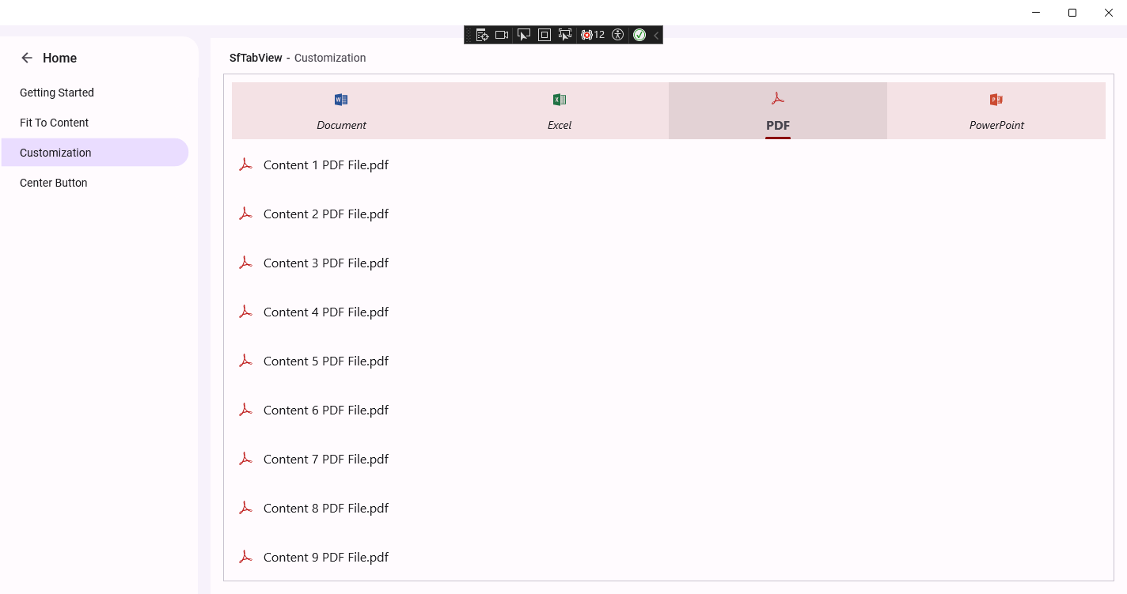Select Content 9 PDF File.pdf

tap(326, 557)
